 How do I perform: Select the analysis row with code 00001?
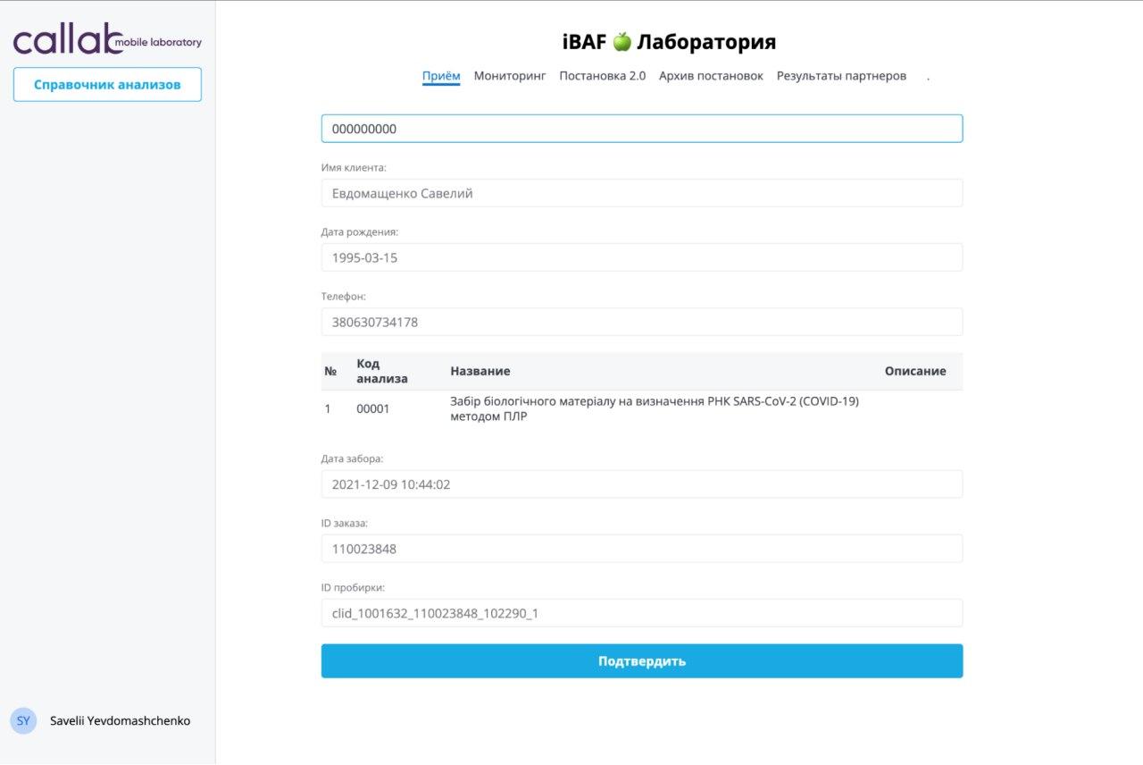click(641, 408)
